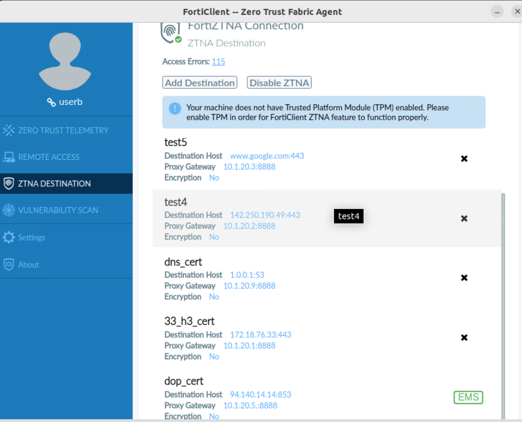Remove the 33_h3_cert destination entry
Screen dimensions: 522x422
pyautogui.click(x=464, y=337)
